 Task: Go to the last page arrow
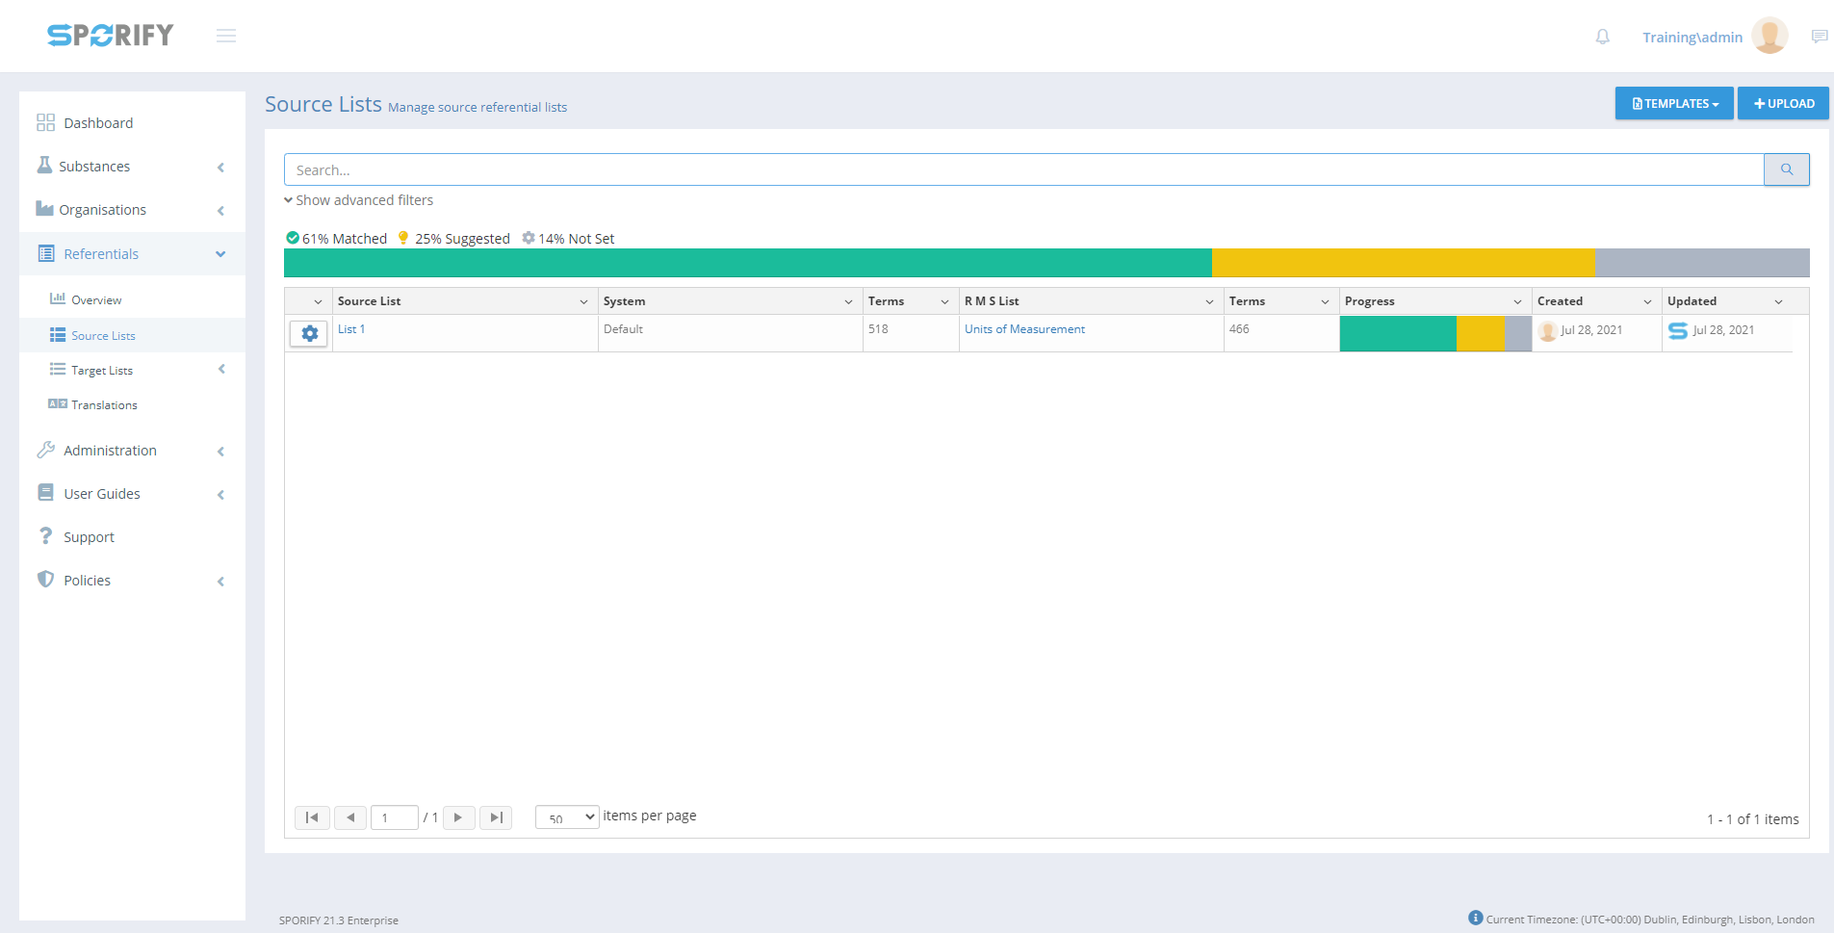(x=496, y=817)
